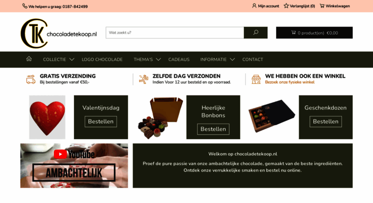Go to the Contact menu item
Screen dimensions: 373x203
pyautogui.click(x=253, y=60)
